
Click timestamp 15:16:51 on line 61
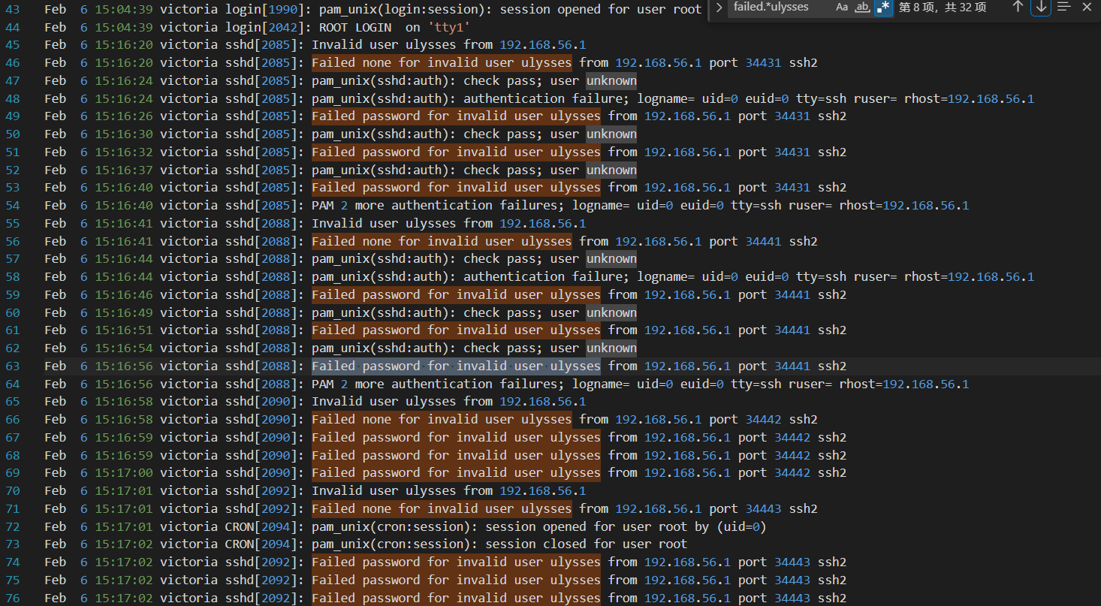click(124, 330)
